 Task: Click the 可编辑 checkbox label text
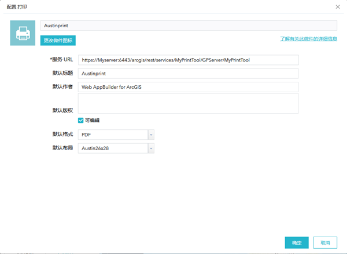pyautogui.click(x=93, y=121)
